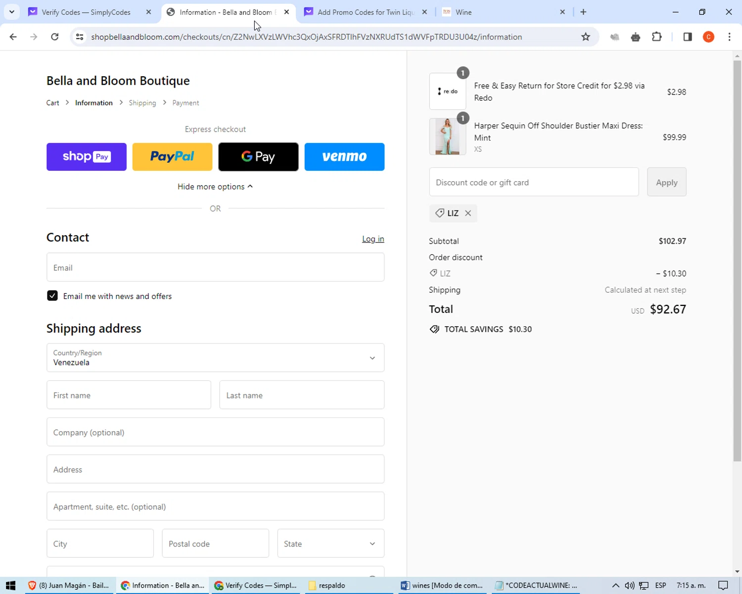Pay with PayPal
The height and width of the screenshot is (594, 742).
pos(172,157)
